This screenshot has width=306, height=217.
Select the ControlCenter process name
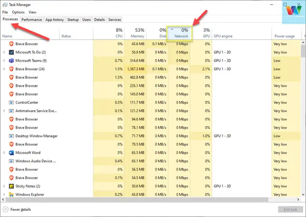pos(27,102)
